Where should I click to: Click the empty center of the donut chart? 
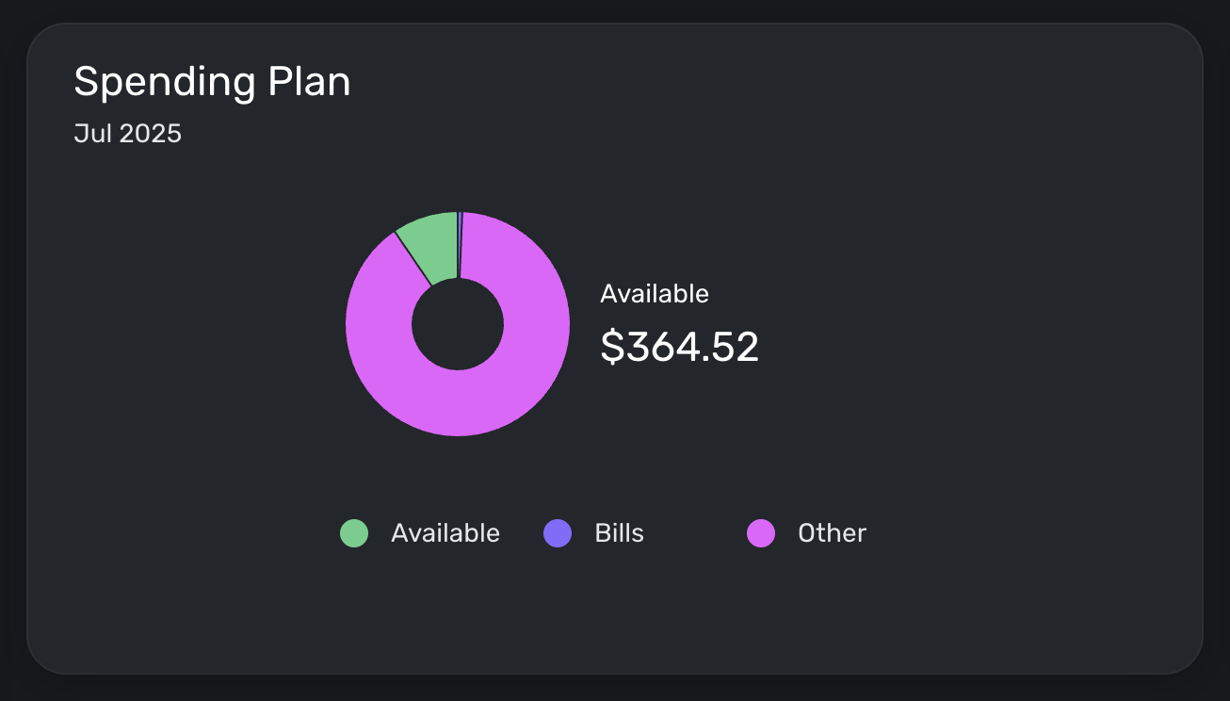tap(458, 324)
